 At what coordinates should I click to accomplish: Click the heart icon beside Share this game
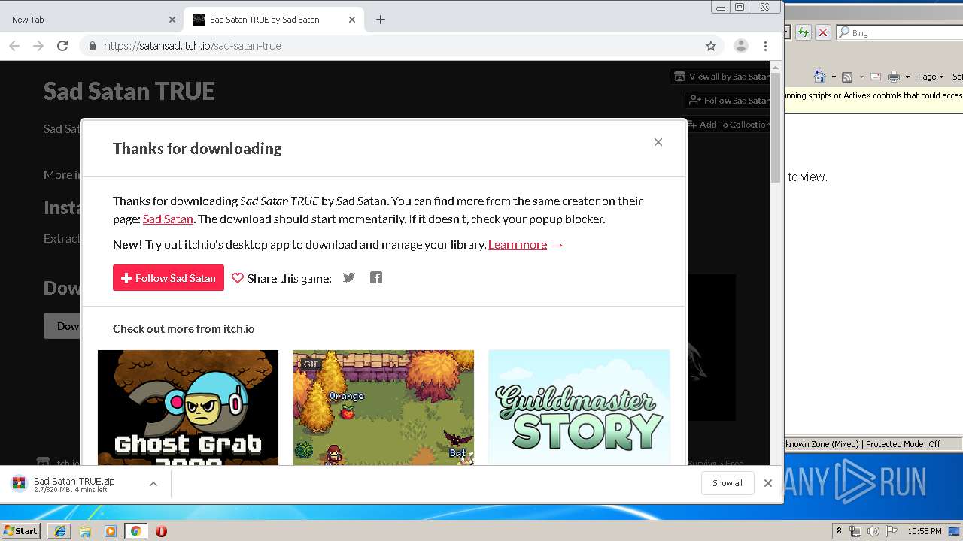coord(238,278)
